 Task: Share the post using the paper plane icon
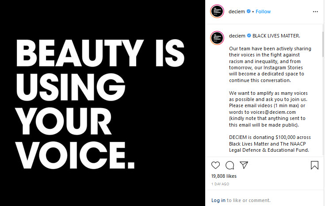pos(244,165)
